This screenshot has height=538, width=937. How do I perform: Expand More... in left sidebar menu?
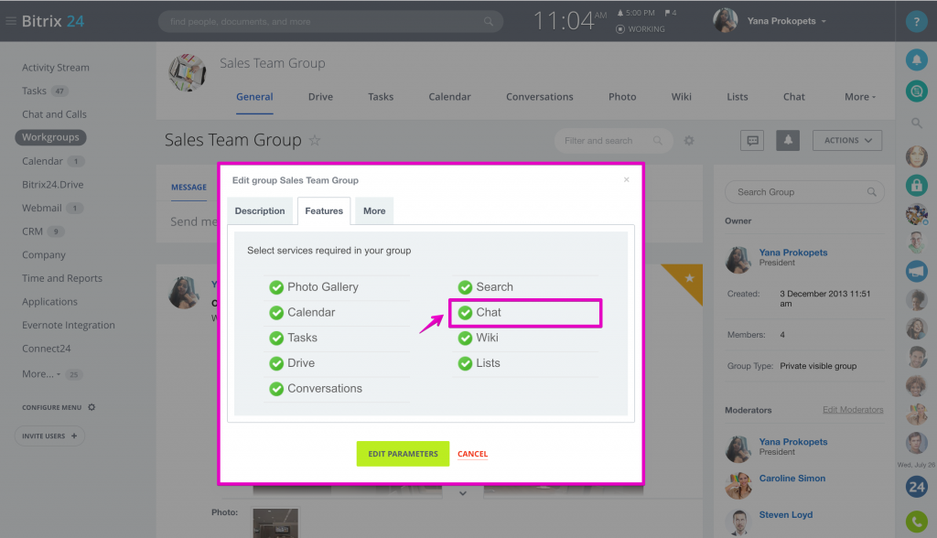click(41, 373)
